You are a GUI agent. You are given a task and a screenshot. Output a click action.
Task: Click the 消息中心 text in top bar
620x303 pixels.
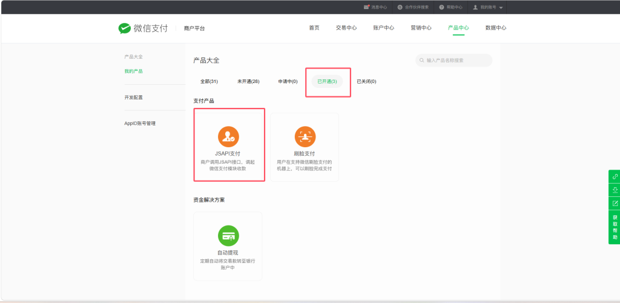pyautogui.click(x=379, y=7)
